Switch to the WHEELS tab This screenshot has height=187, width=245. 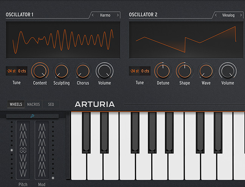coord(16,104)
